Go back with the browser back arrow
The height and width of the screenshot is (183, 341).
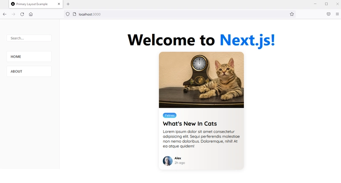(x=5, y=14)
